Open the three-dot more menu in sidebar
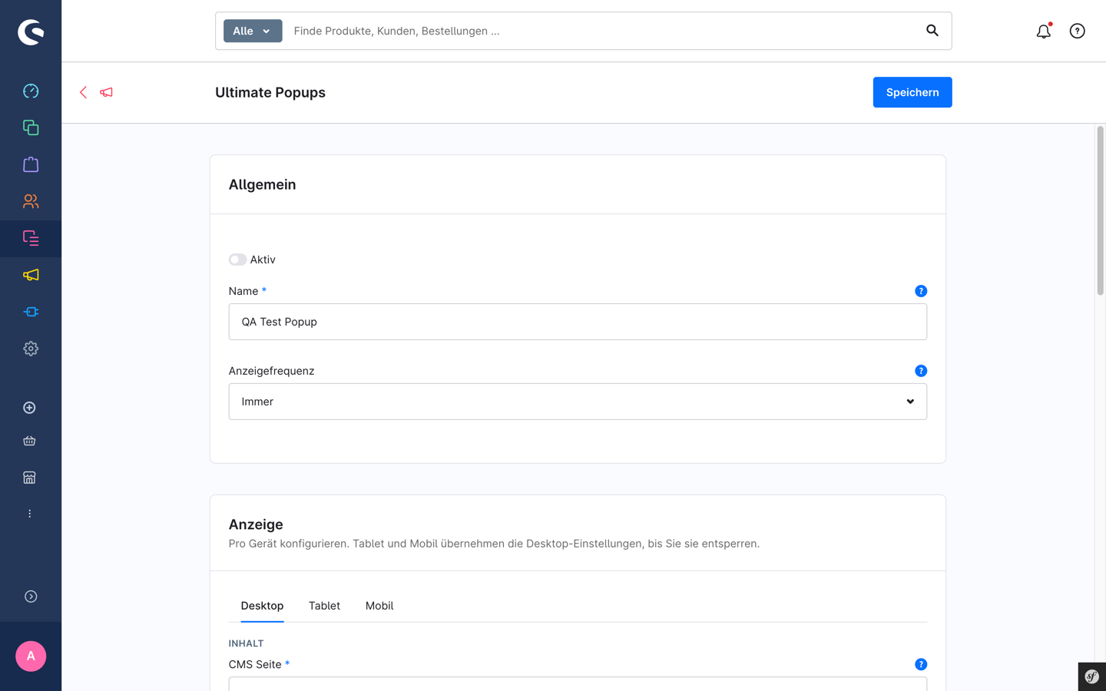 point(29,514)
